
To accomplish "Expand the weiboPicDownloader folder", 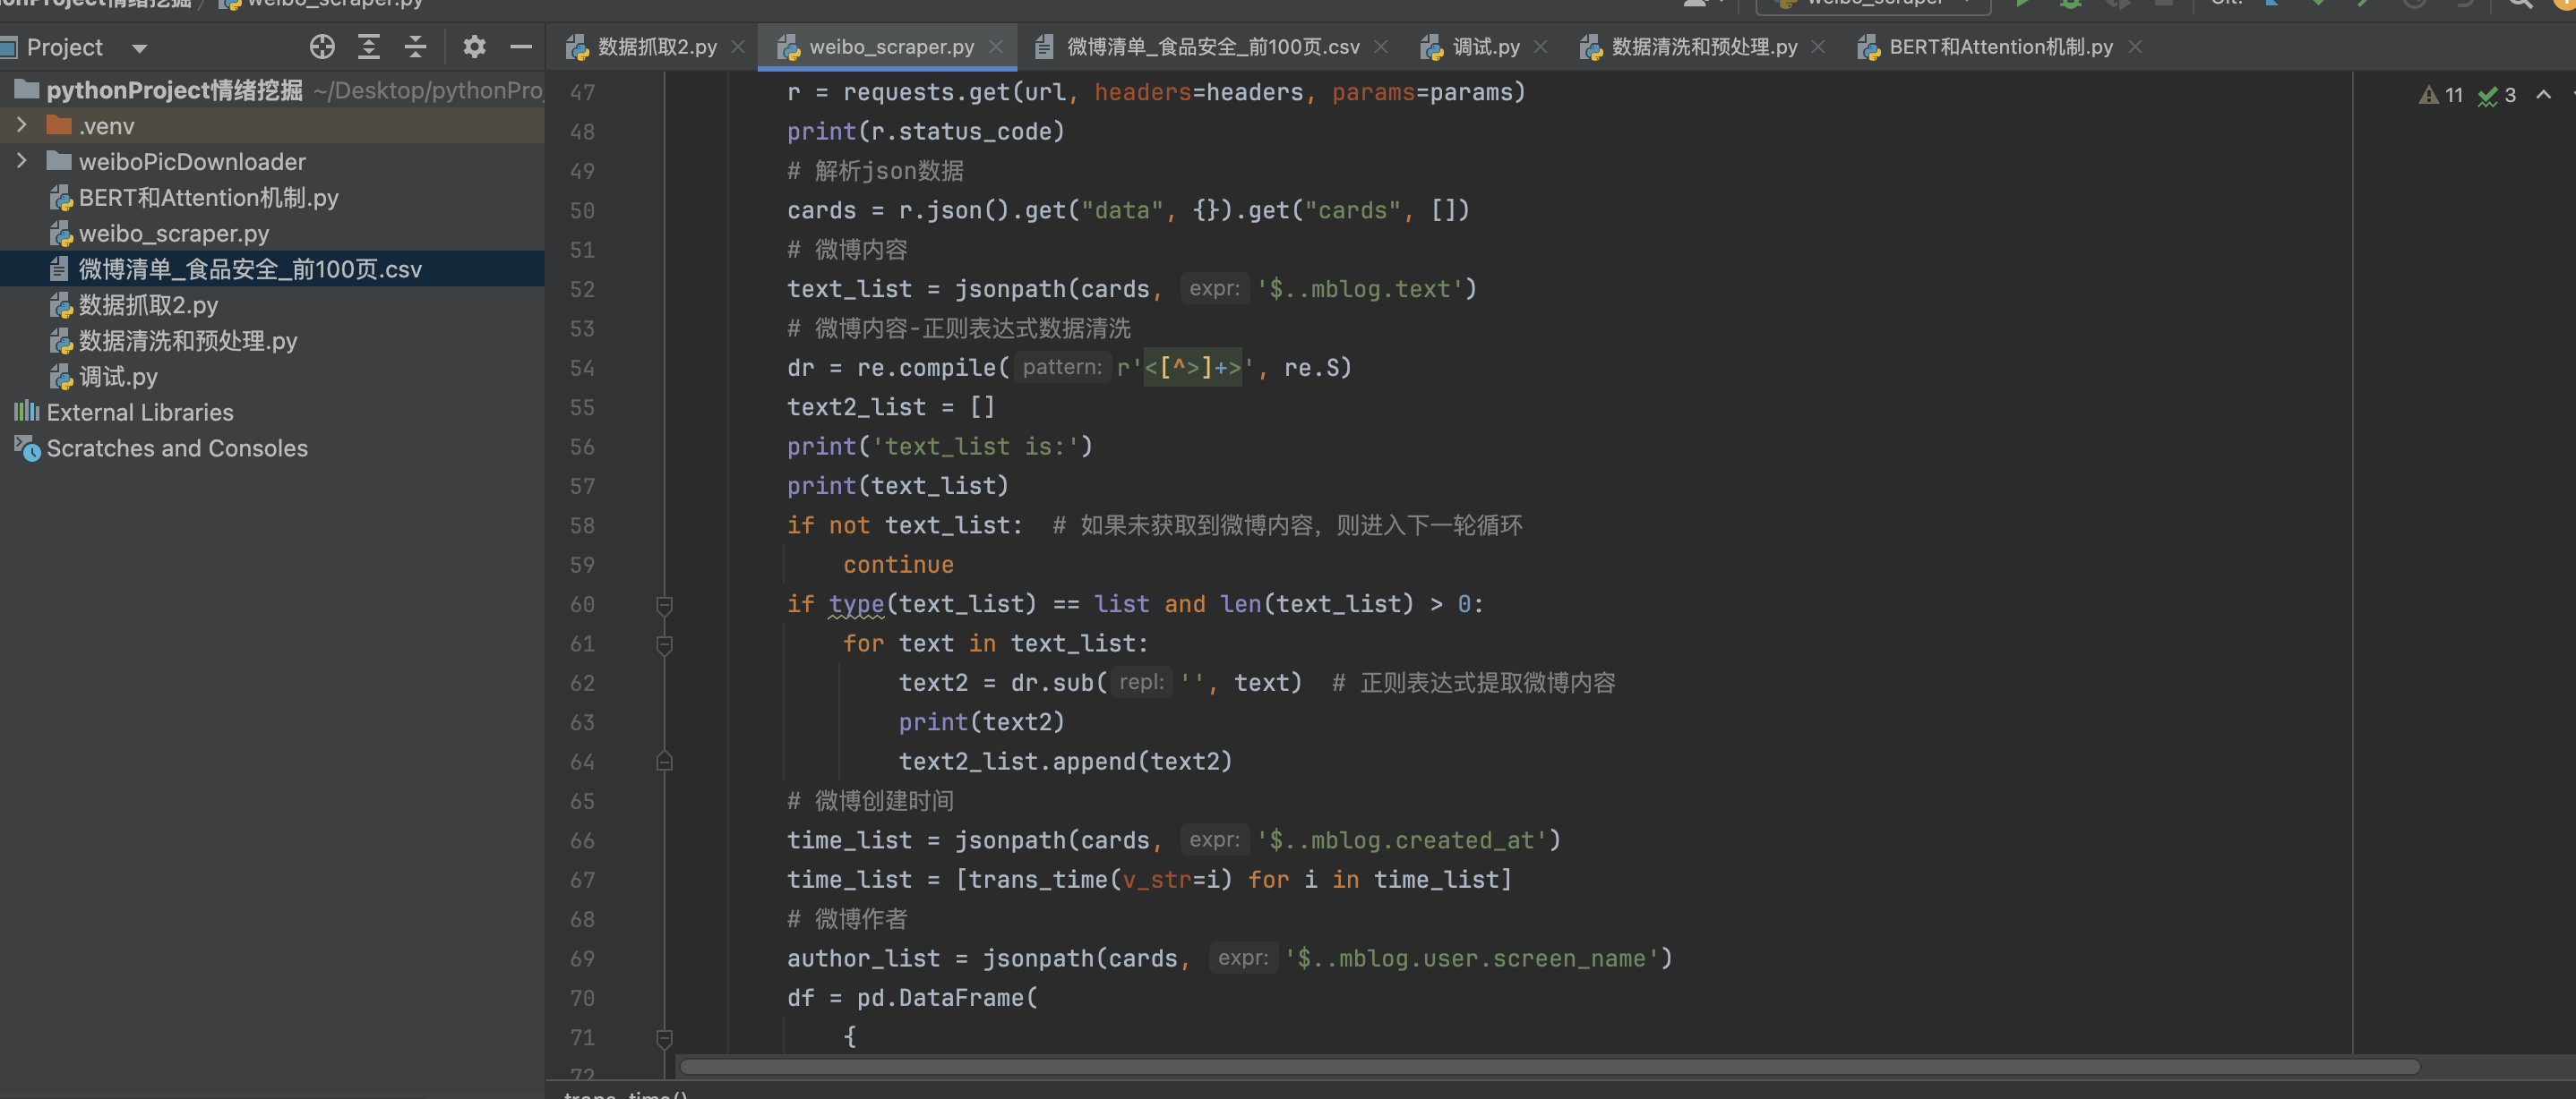I will pyautogui.click(x=22, y=161).
